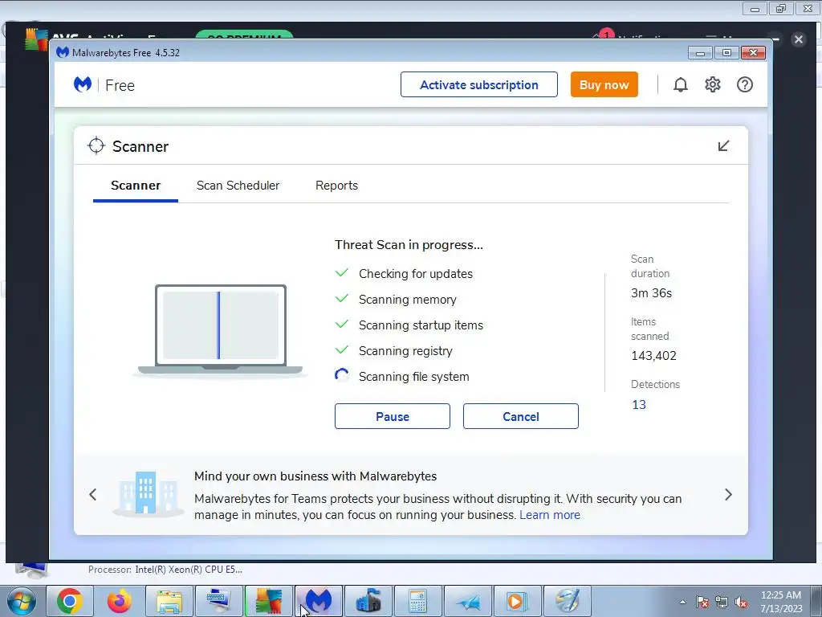Pause the threat scan
This screenshot has width=822, height=617.
[x=392, y=416]
